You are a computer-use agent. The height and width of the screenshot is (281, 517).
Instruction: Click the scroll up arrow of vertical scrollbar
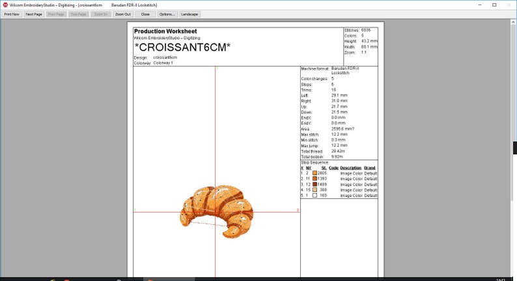point(513,22)
